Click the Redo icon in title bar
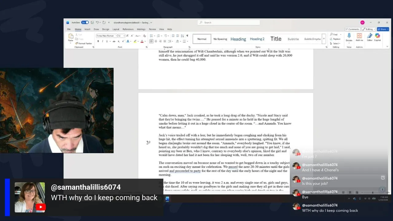The image size is (393, 221). tap(104, 22)
